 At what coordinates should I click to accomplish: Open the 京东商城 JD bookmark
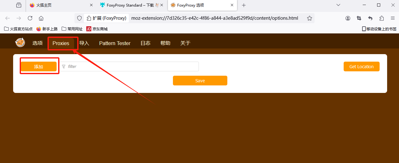pos(97,29)
